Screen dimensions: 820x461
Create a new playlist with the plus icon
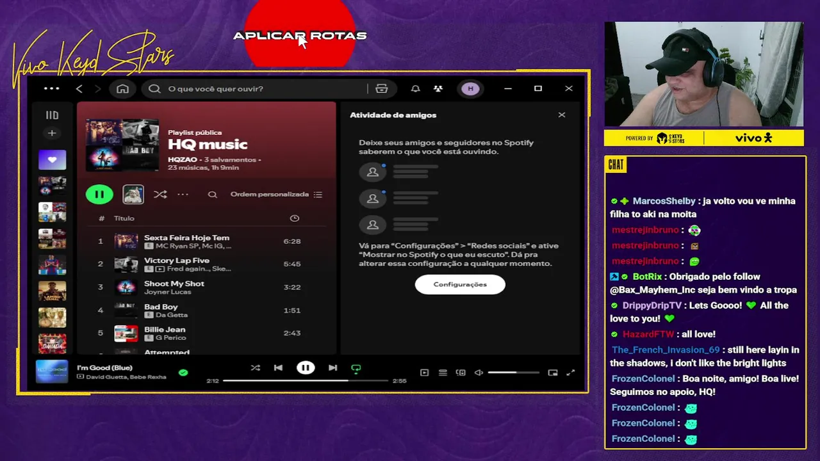[x=52, y=133]
